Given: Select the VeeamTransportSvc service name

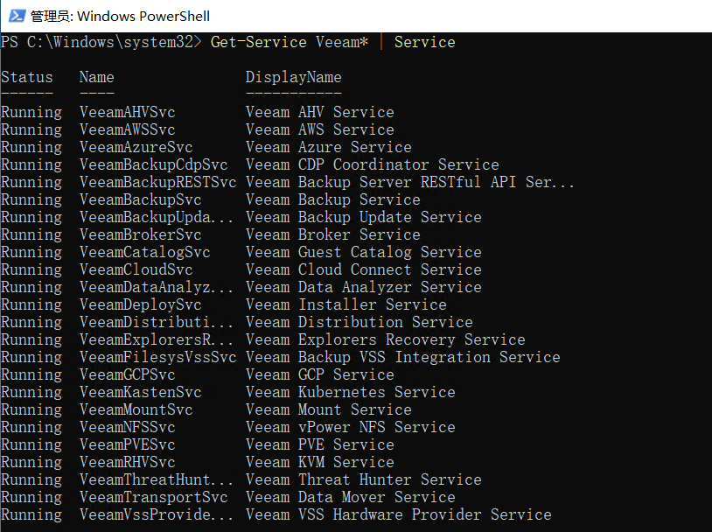Looking at the screenshot, I should 153,496.
